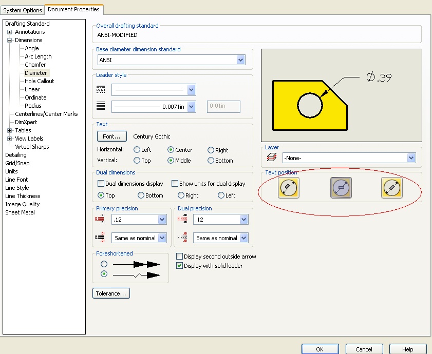The width and height of the screenshot is (432, 354).
Task: Open Line Thickness settings
Action: [23, 196]
